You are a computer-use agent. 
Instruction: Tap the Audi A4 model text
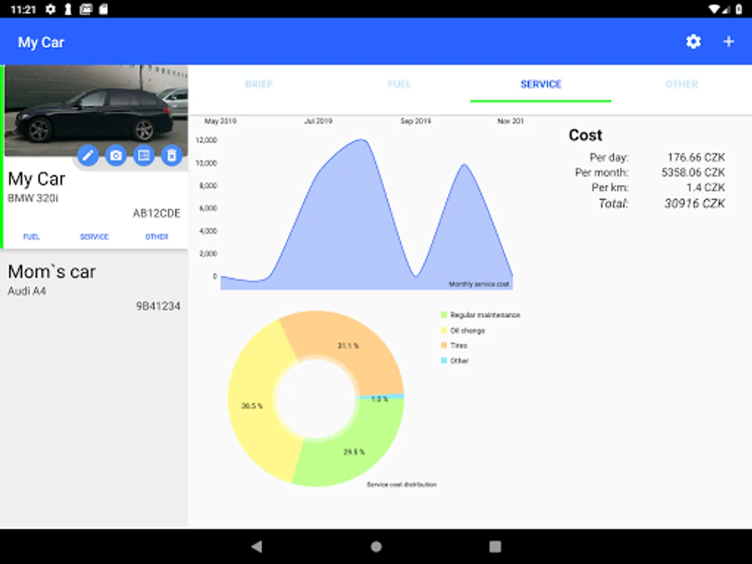(27, 291)
